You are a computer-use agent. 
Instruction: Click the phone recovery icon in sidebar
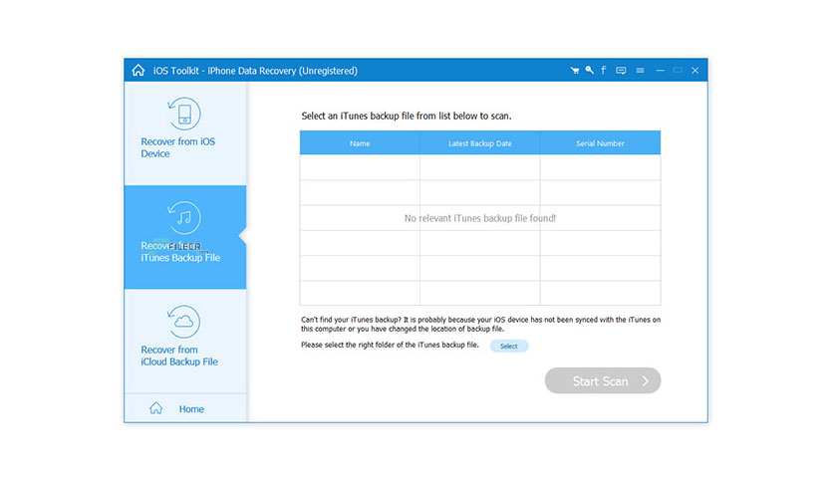(x=184, y=114)
